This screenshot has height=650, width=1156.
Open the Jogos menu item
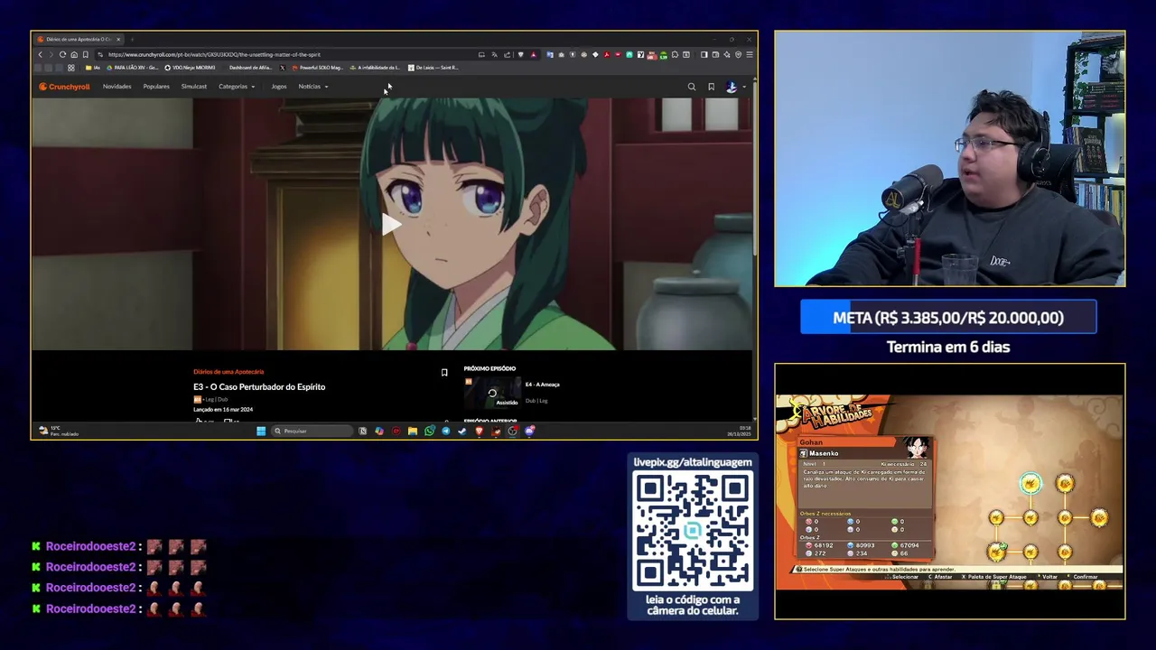coord(279,87)
